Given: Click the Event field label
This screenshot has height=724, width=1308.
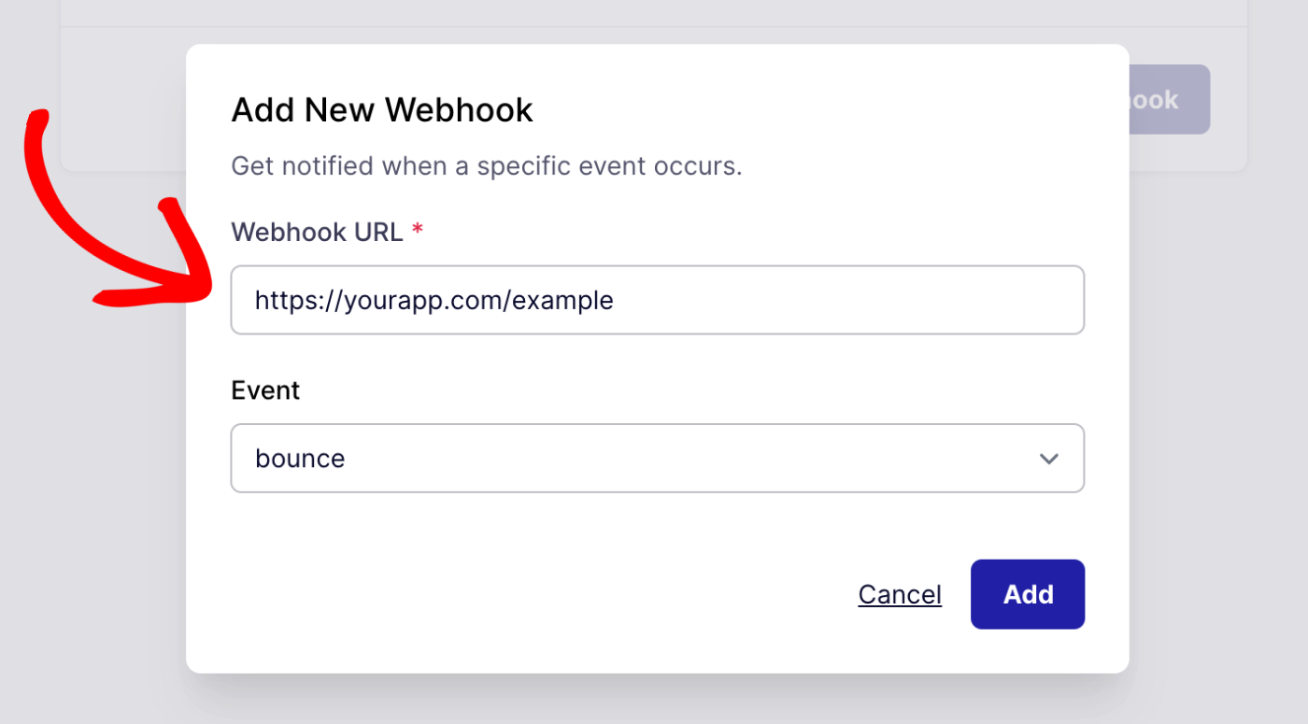Looking at the screenshot, I should (x=265, y=390).
